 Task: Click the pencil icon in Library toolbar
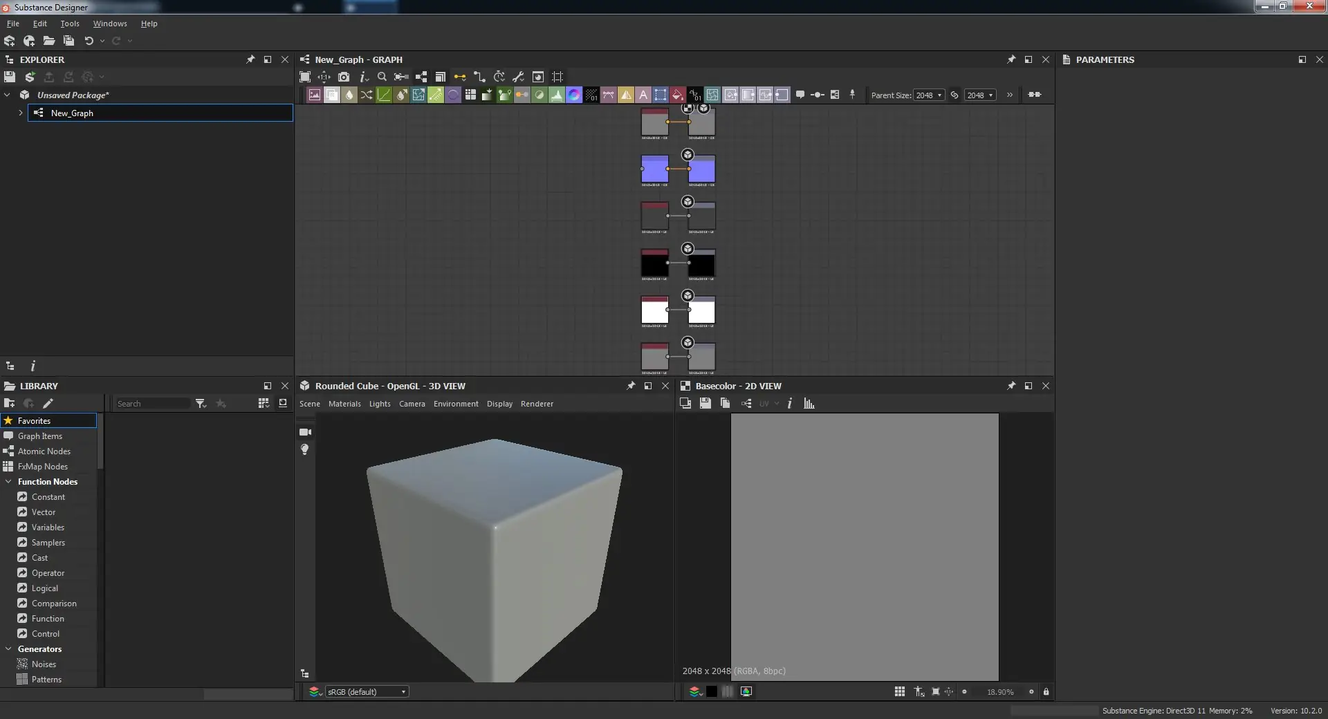coord(48,404)
